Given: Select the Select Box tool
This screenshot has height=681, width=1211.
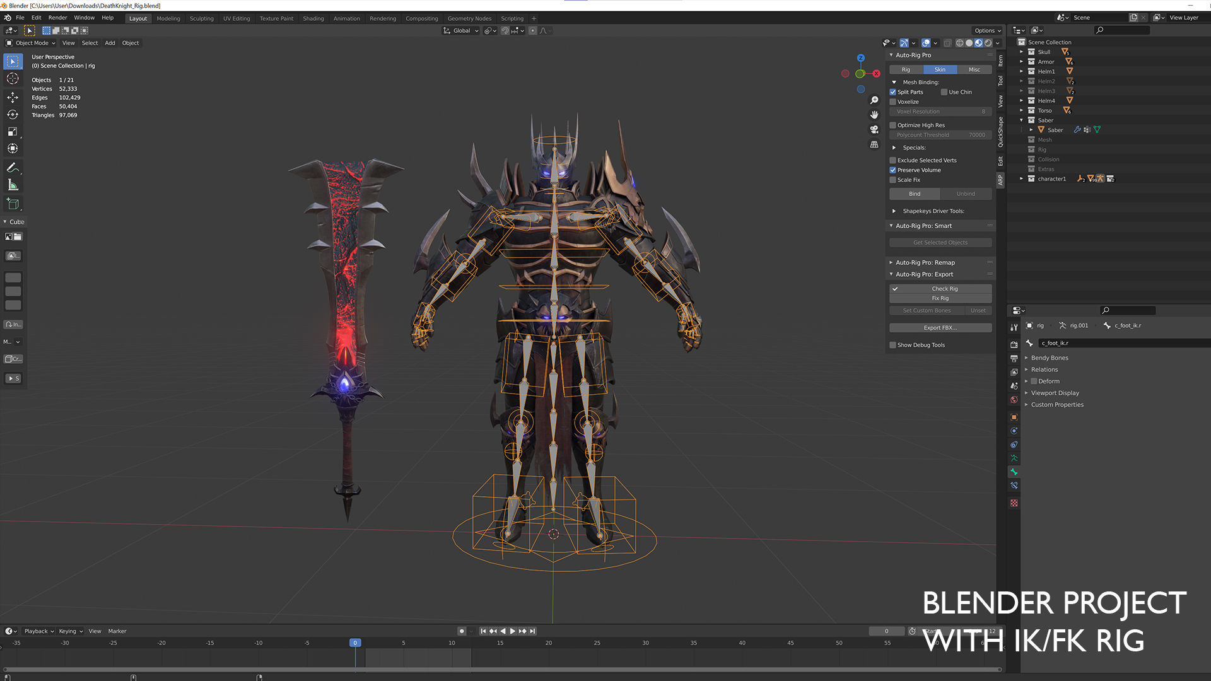Looking at the screenshot, I should (13, 61).
